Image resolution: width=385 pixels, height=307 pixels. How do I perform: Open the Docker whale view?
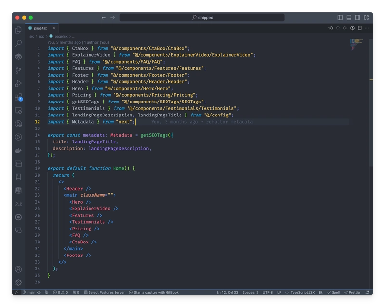coord(18,150)
